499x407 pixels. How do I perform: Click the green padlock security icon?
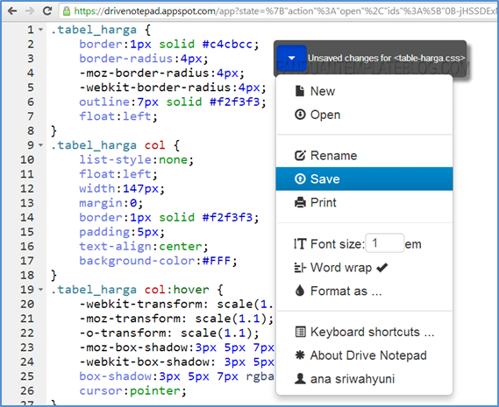point(67,11)
